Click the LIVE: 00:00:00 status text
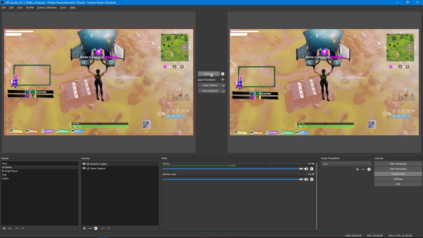This screenshot has width=423, height=238. tap(353, 236)
